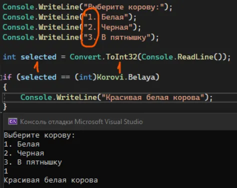This screenshot has height=188, width=237.
Task: Click the word 'Черная' in the code
Action: [115, 27]
